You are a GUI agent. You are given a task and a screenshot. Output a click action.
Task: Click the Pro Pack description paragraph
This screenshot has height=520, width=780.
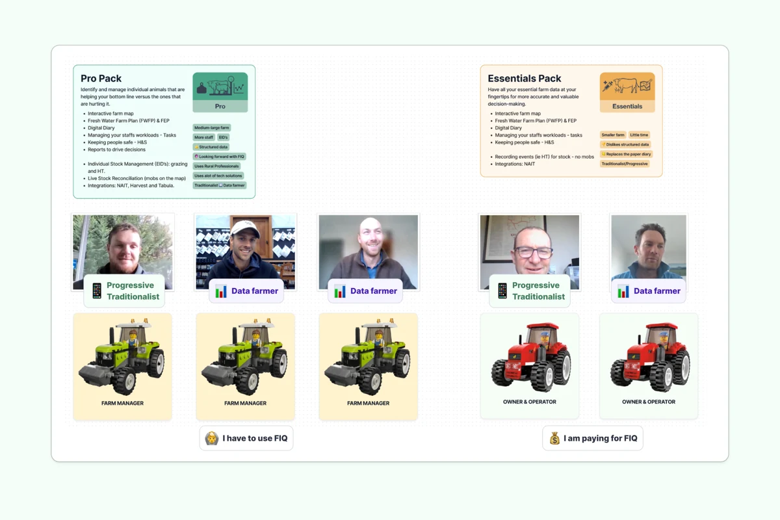(133, 97)
